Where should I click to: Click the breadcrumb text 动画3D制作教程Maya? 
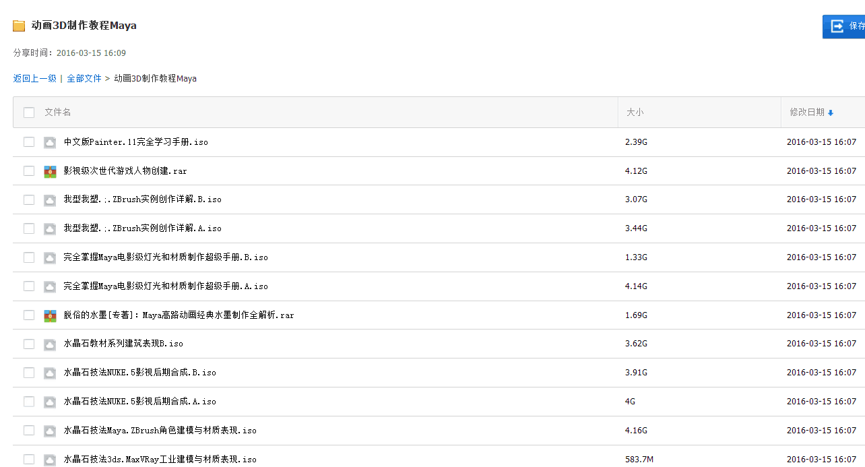pyautogui.click(x=156, y=79)
